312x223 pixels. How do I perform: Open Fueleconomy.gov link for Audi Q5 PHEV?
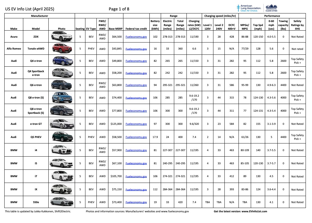[136, 137]
